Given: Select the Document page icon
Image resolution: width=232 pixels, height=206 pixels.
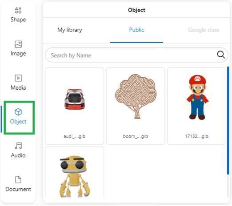Looking at the screenshot, I should (18, 180).
